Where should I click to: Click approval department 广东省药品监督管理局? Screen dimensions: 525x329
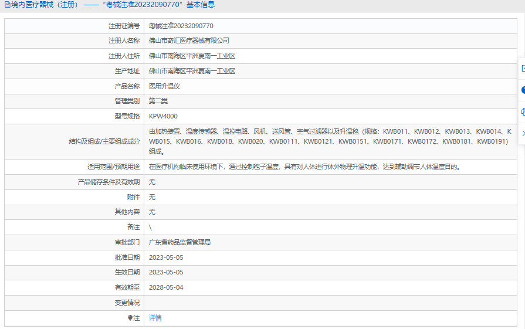click(x=179, y=242)
